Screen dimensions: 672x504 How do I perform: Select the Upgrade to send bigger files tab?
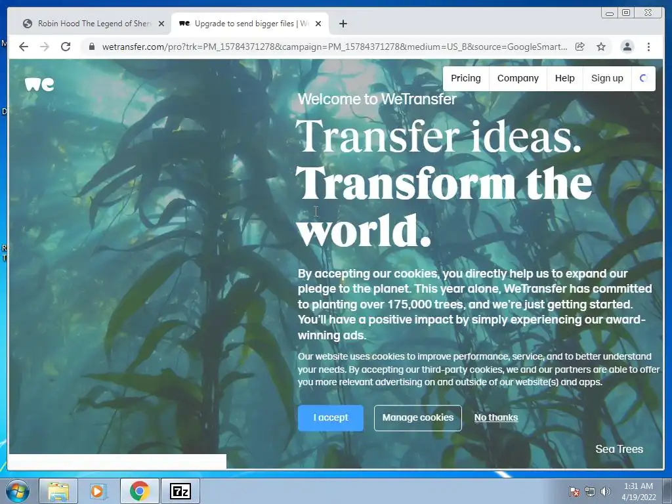250,24
